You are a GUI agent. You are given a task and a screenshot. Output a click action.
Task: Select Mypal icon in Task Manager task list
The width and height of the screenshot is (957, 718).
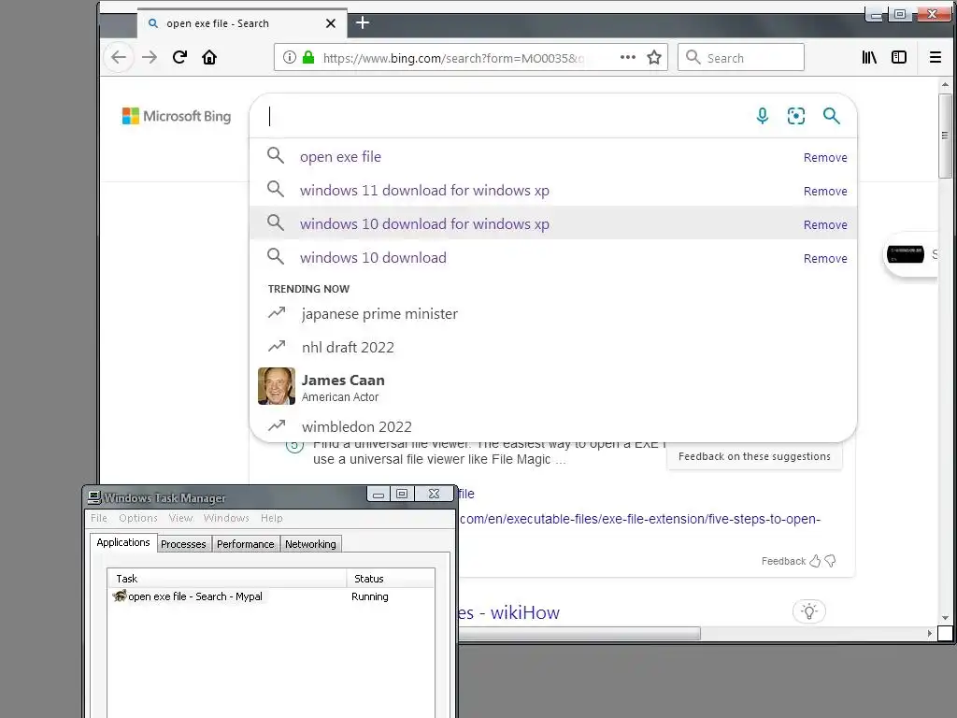(x=119, y=596)
